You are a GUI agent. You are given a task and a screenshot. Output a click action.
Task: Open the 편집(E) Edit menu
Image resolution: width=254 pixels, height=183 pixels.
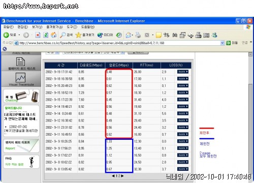(x=23, y=27)
